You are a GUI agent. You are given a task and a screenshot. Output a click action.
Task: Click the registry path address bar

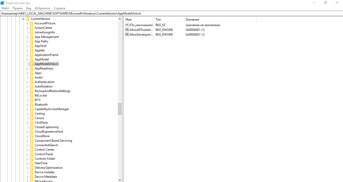coord(171,13)
